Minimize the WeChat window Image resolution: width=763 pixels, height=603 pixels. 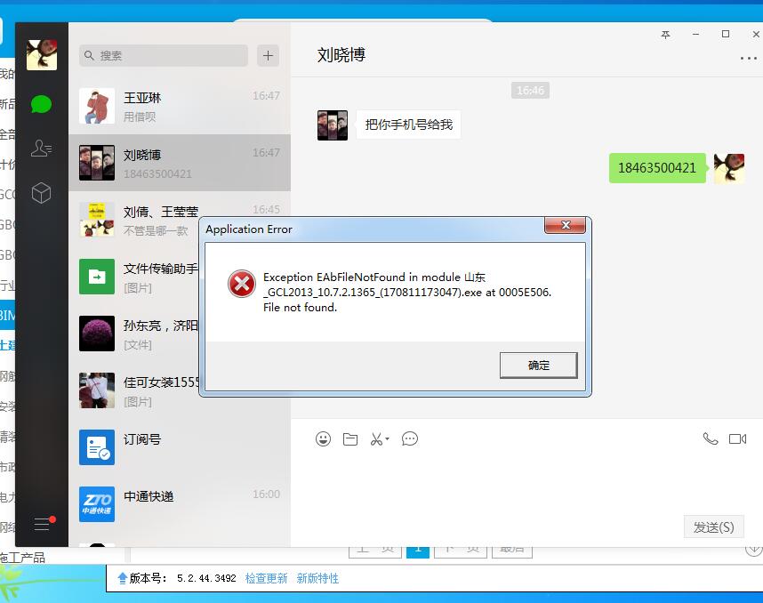point(695,35)
